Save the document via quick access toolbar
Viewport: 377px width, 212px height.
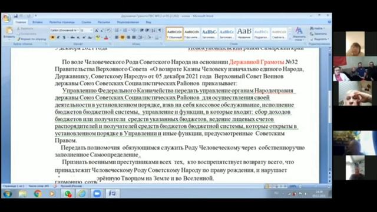pyautogui.click(x=16, y=16)
